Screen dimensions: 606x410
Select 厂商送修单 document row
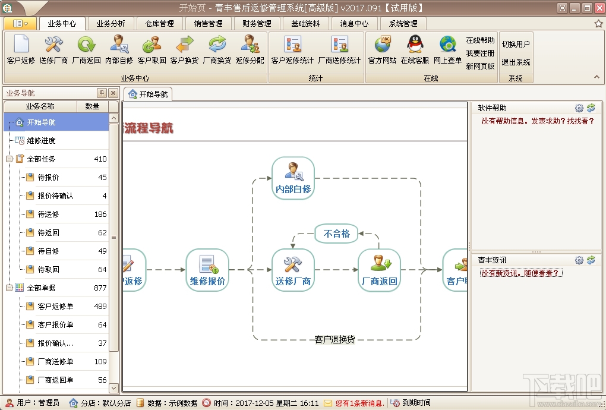pyautogui.click(x=56, y=362)
